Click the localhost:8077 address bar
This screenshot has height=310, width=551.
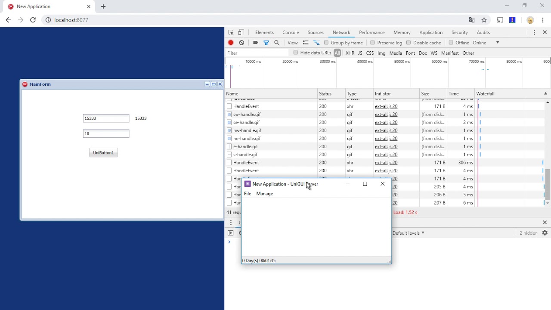[254, 20]
